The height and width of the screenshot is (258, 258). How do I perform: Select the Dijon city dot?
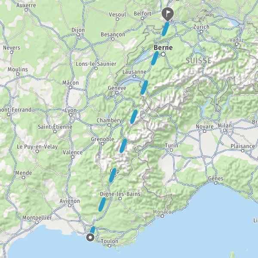click(78, 34)
